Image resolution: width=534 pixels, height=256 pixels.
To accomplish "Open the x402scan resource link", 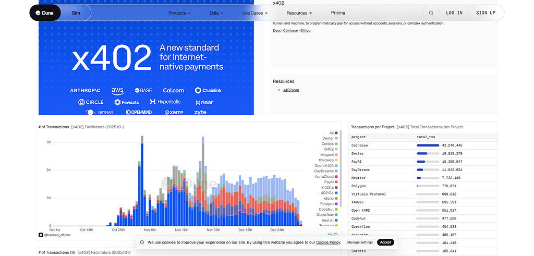I will point(291,90).
